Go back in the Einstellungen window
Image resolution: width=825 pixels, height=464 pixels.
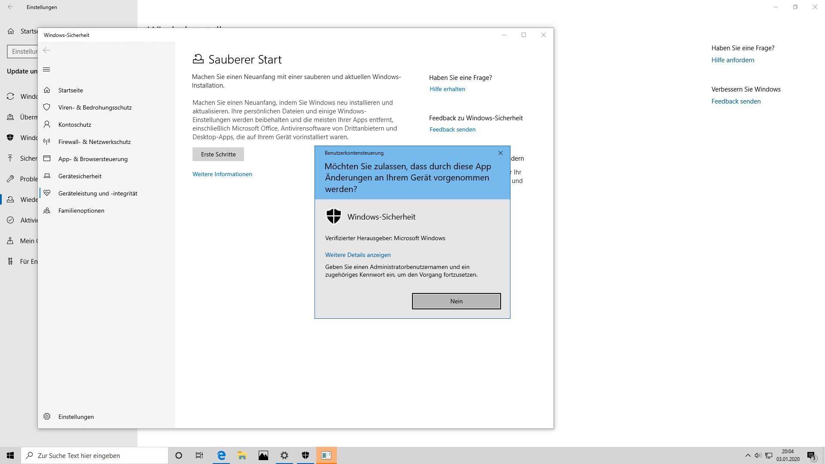[10, 7]
